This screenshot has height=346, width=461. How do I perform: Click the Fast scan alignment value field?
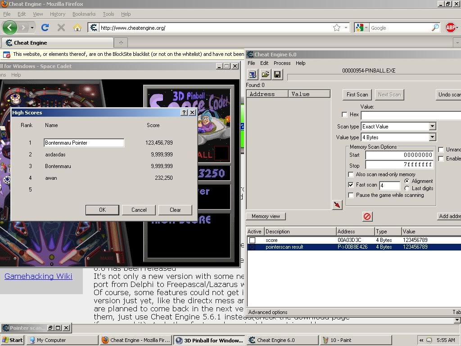point(390,185)
